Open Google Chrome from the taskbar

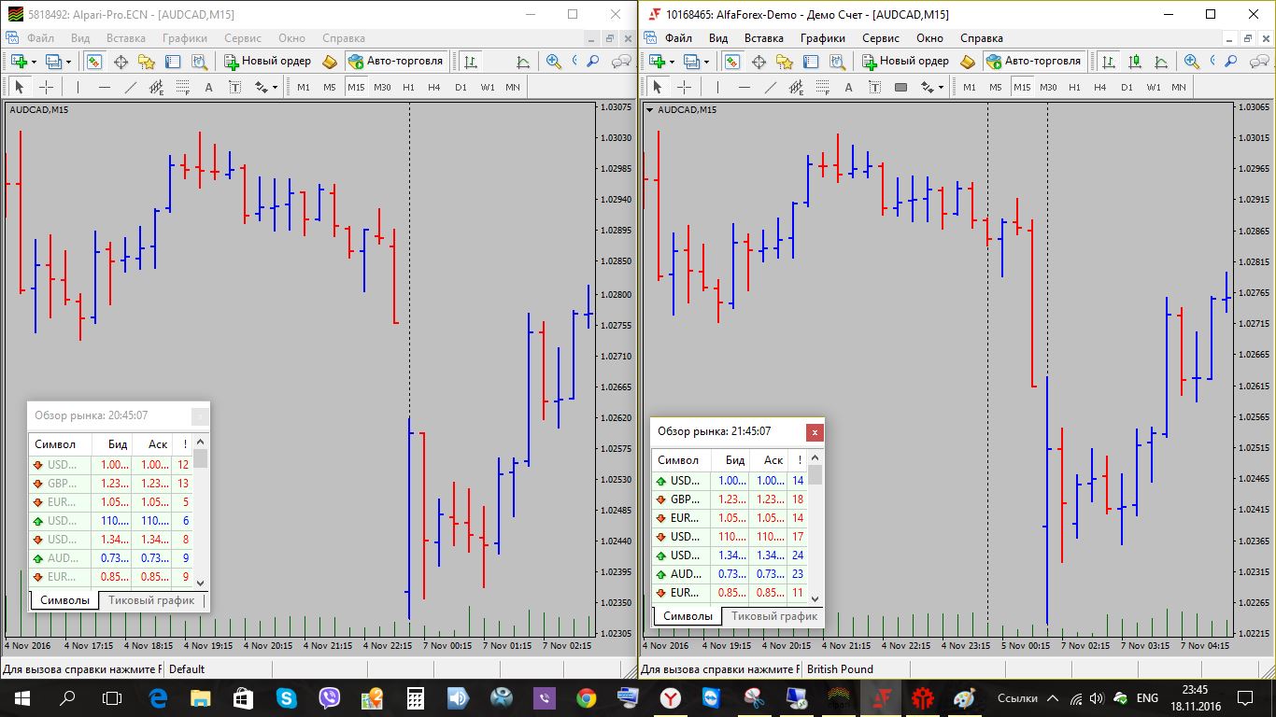(586, 697)
